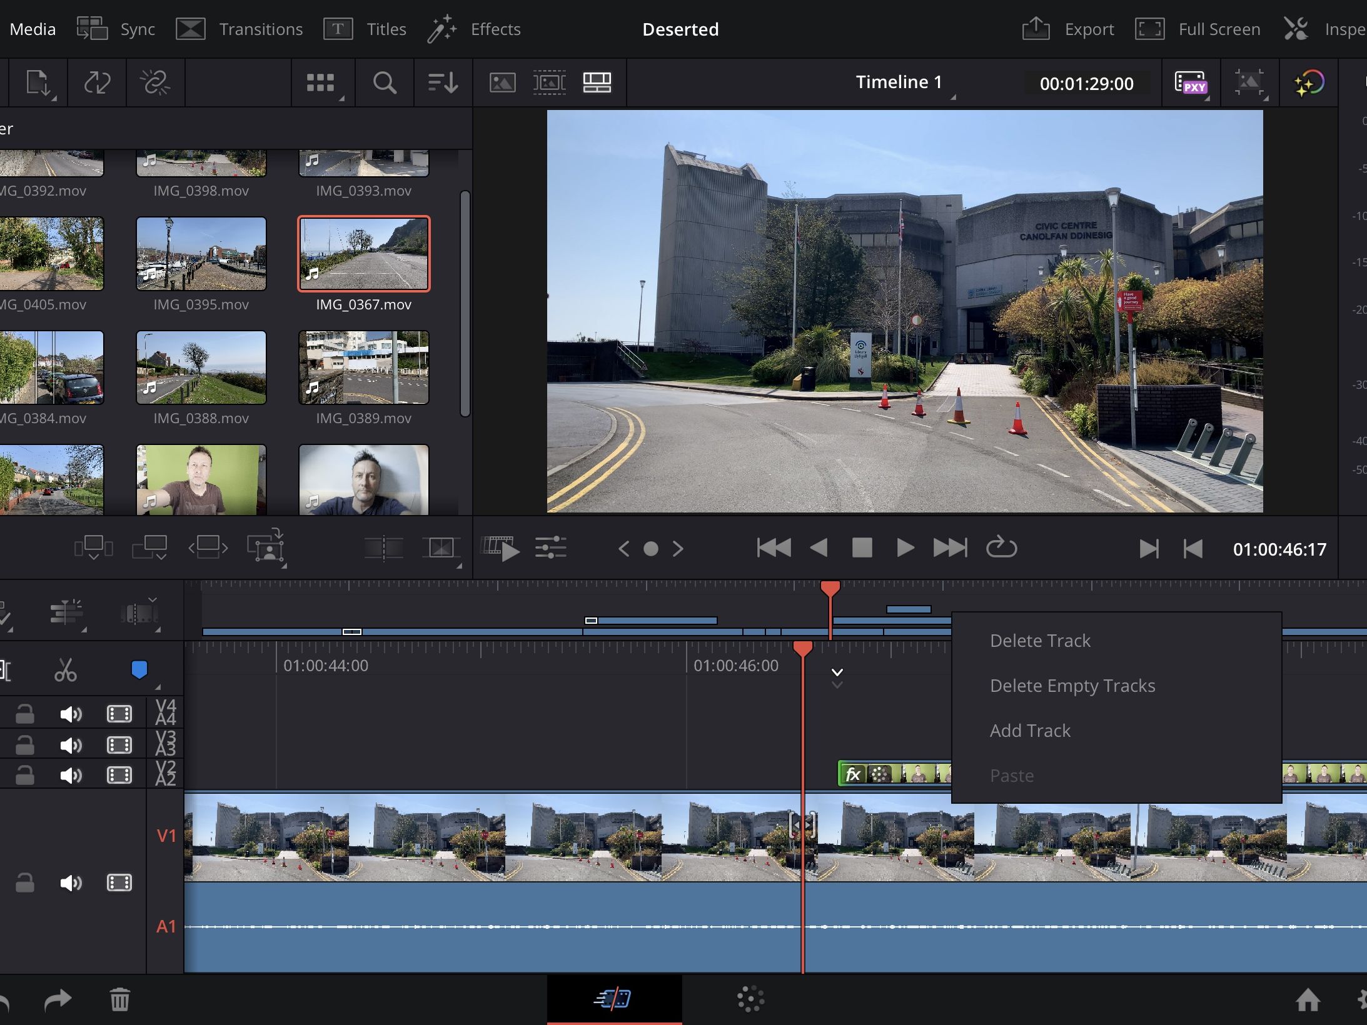The width and height of the screenshot is (1367, 1025).
Task: Click the split clip scissors icon
Action: click(x=65, y=670)
